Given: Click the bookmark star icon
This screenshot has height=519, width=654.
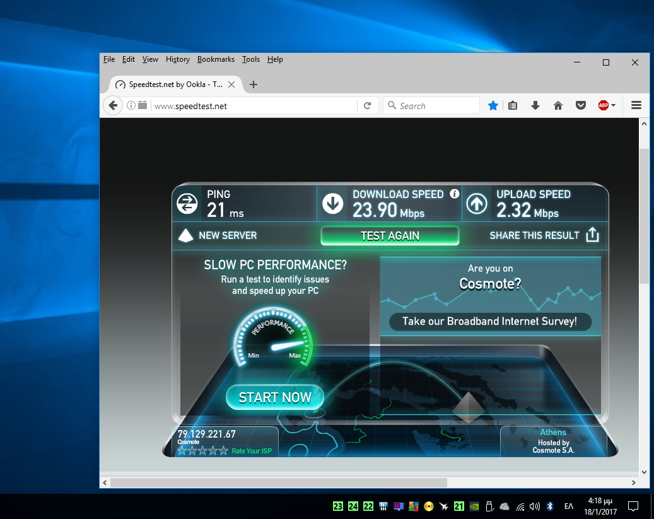Looking at the screenshot, I should pos(493,105).
